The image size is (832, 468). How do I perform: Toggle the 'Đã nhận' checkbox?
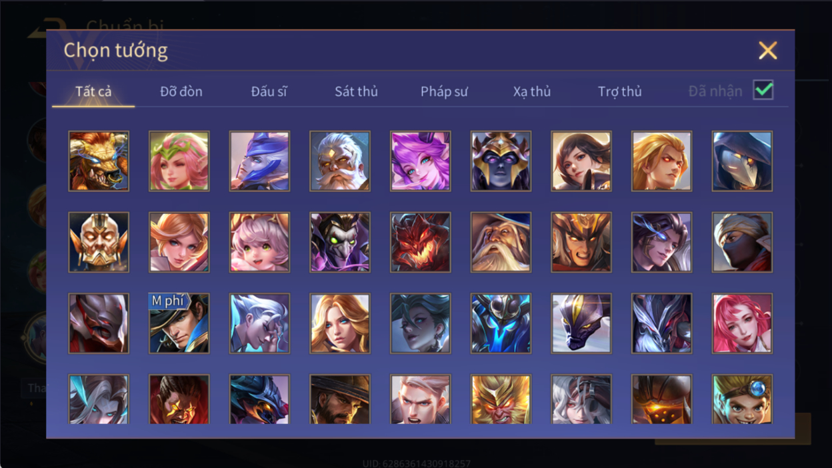[x=763, y=90]
